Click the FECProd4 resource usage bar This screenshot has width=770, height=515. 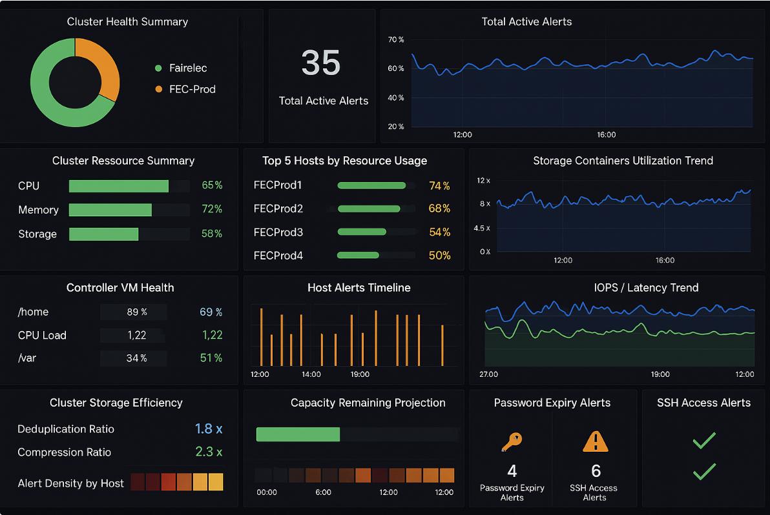376,255
